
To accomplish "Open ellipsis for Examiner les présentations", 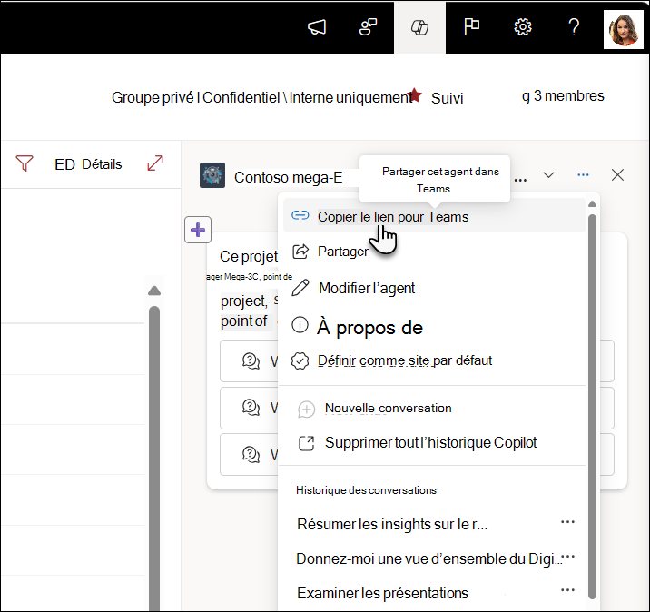I will [567, 589].
